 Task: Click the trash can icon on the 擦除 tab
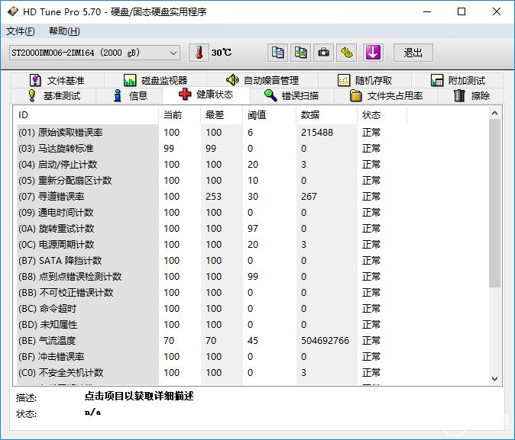tap(459, 95)
